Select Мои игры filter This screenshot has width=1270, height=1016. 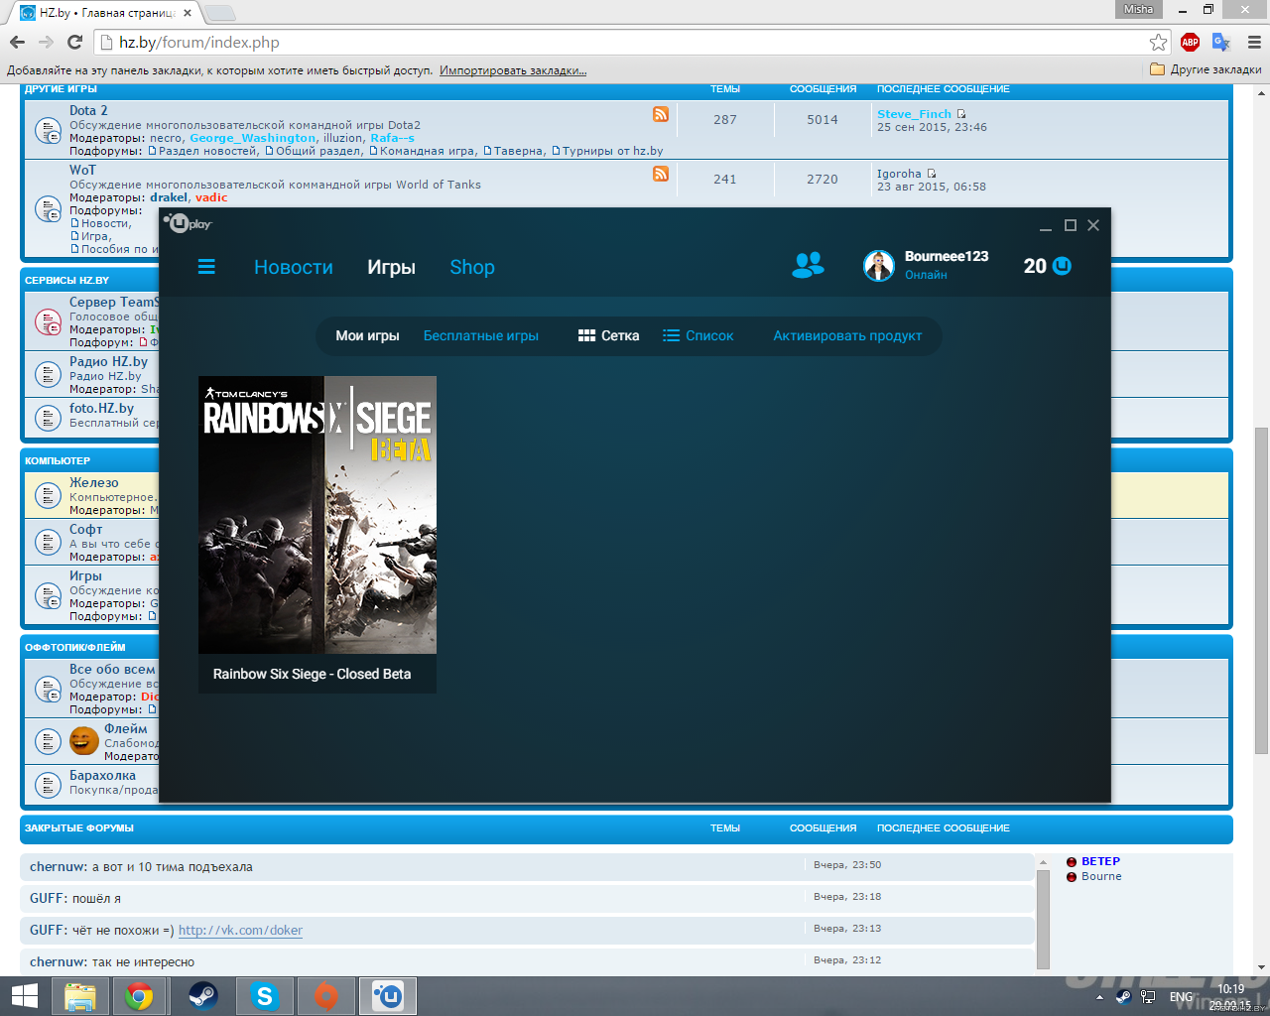367,335
